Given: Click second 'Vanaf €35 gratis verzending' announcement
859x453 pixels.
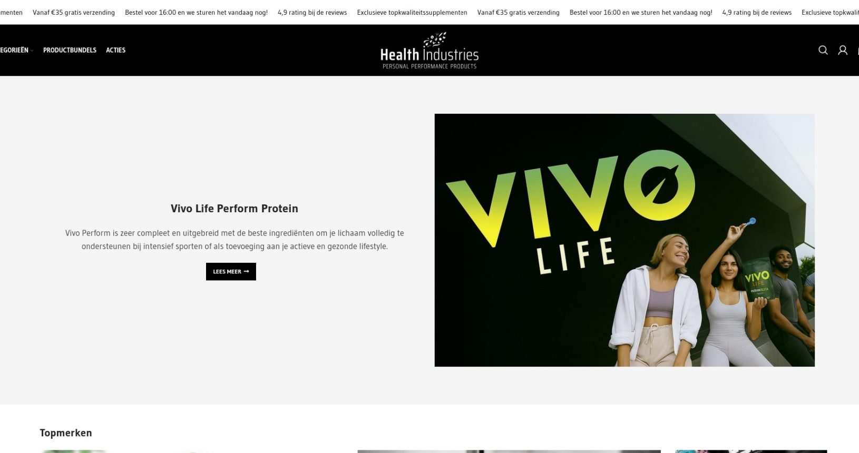Looking at the screenshot, I should tap(519, 12).
